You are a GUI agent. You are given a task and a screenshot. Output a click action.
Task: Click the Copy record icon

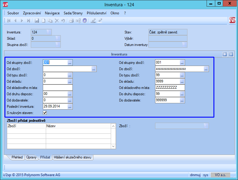(x=50, y=21)
